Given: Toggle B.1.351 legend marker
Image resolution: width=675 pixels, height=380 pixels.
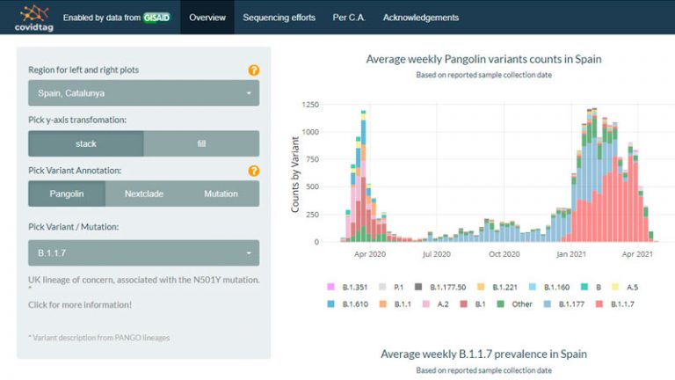Looking at the screenshot, I should click(x=332, y=287).
